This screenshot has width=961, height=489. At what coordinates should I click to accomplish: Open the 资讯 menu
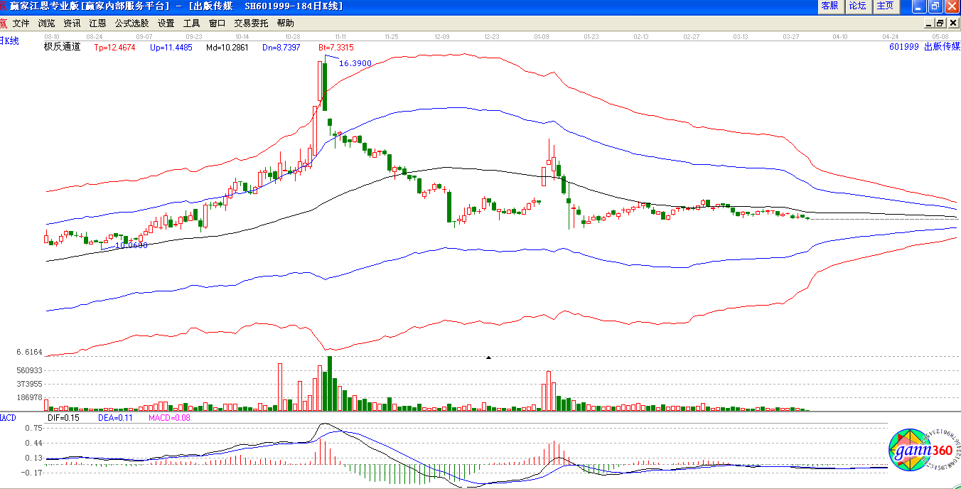point(72,23)
